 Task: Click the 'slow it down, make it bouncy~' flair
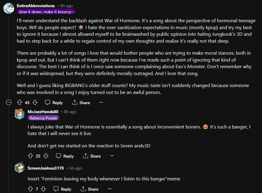coord(46,12)
